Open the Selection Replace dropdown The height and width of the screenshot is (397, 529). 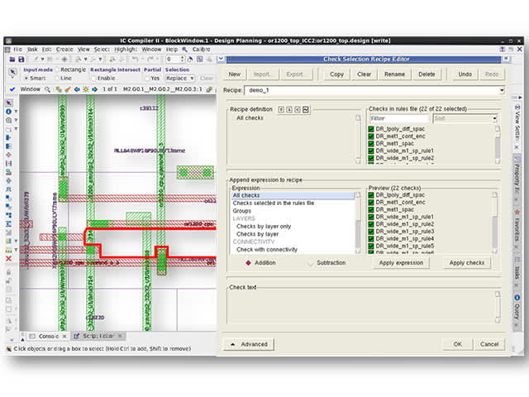click(180, 79)
